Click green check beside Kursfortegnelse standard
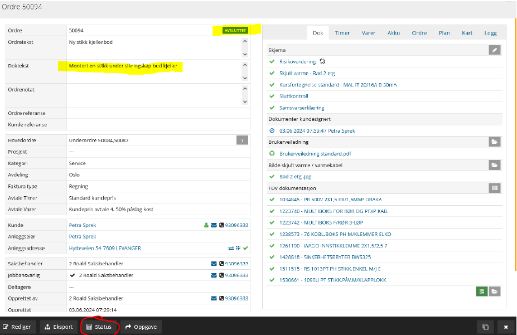Screen dimensions: 517x335 click(x=272, y=85)
